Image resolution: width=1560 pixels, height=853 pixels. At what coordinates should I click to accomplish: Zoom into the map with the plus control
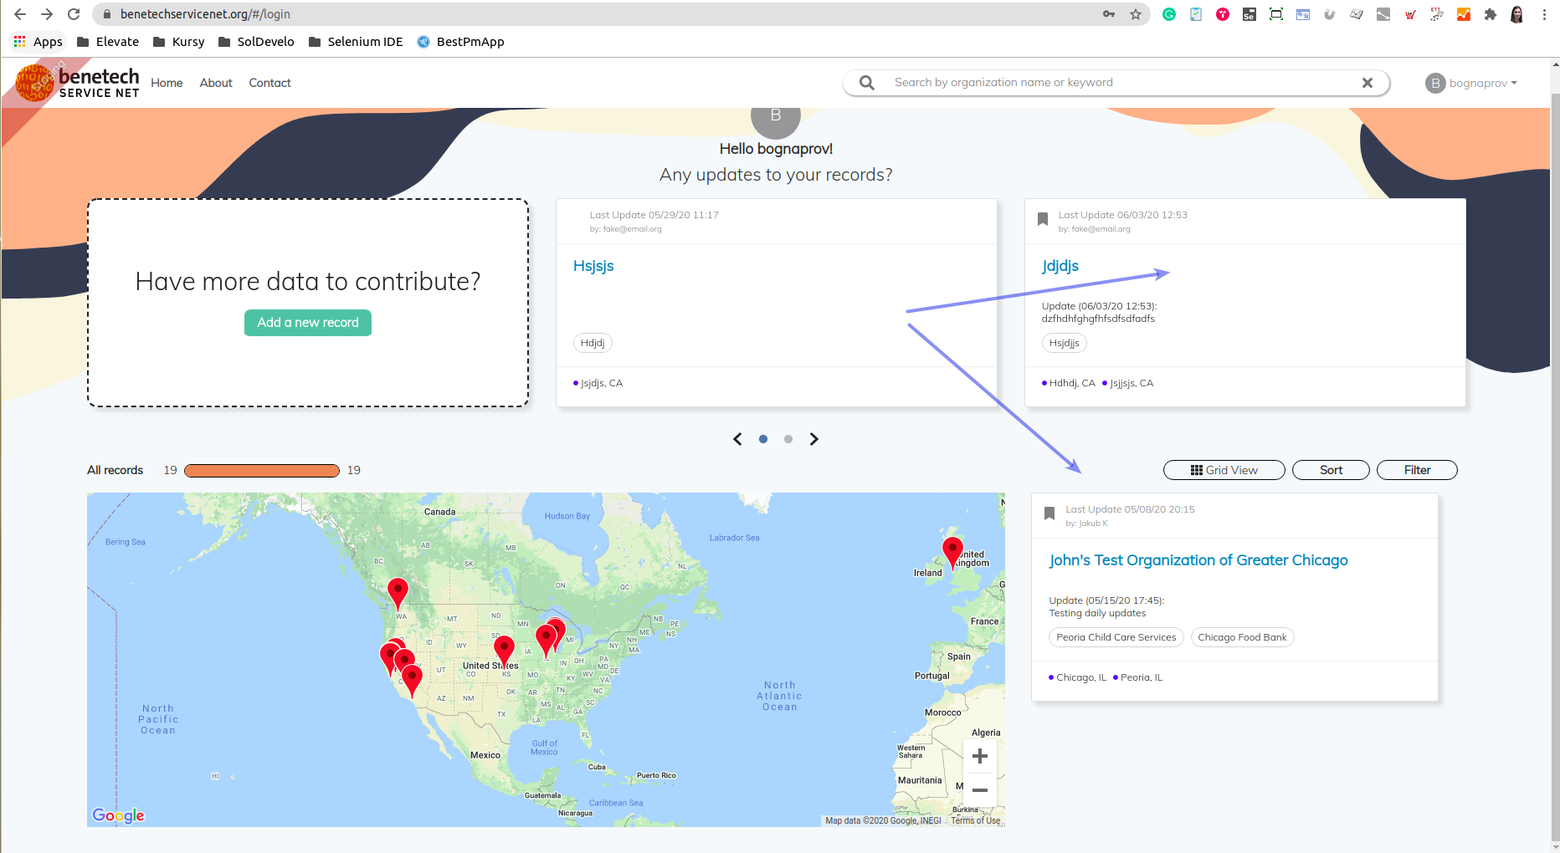point(979,756)
